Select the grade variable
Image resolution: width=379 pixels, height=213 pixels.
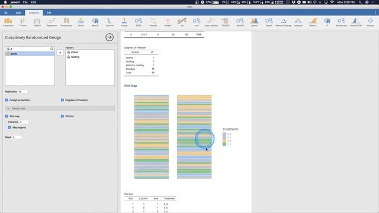click(x=30, y=54)
